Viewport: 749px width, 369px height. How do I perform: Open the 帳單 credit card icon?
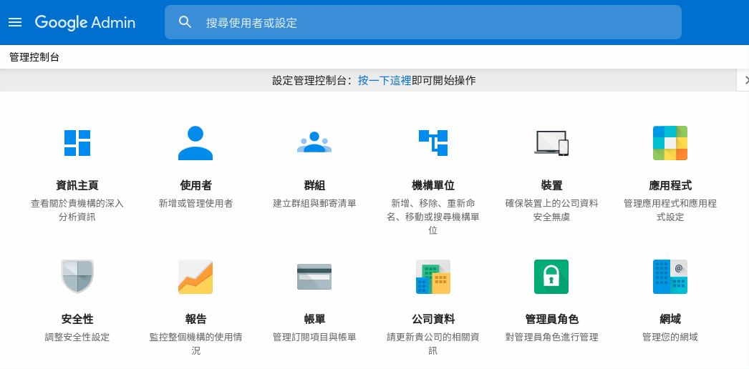pos(314,277)
